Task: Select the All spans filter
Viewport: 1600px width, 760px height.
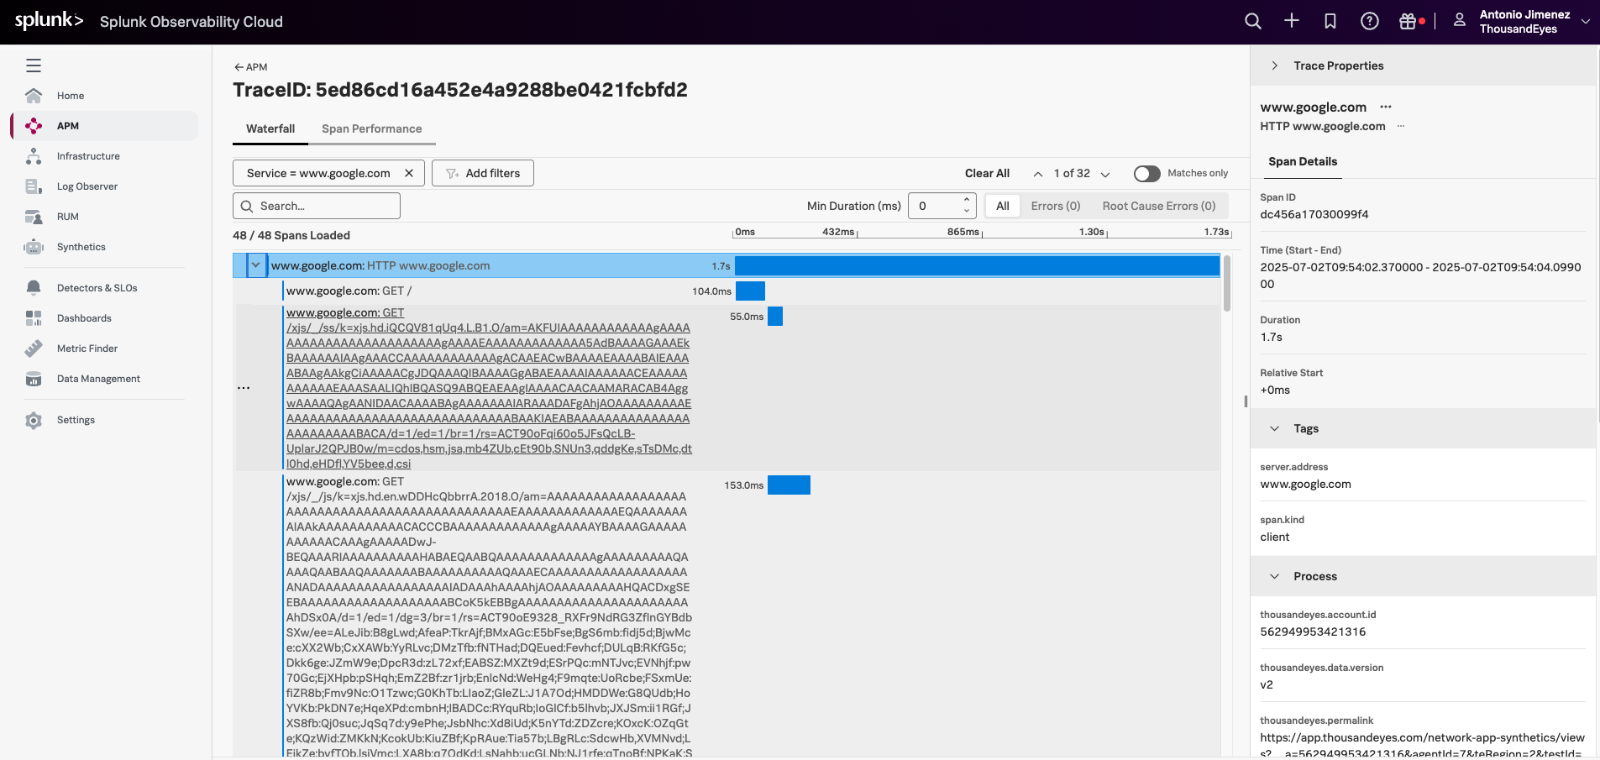Action: [x=1003, y=206]
